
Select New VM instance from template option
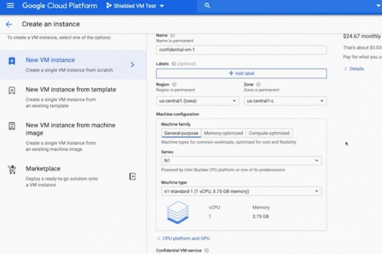click(x=73, y=97)
